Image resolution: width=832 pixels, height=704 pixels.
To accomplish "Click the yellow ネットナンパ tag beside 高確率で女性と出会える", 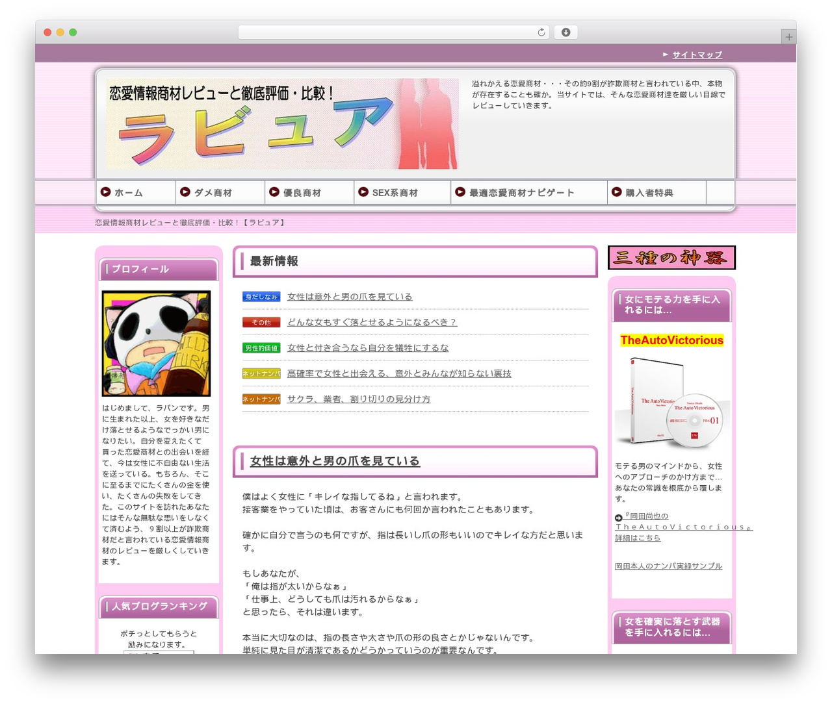I will click(x=261, y=373).
